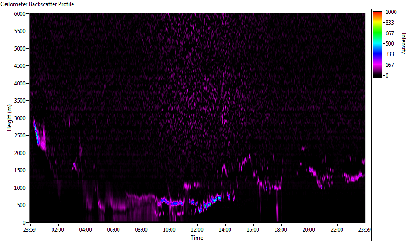Image resolution: width=408 pixels, height=241 pixels.
Task: Click the 3000 height tick label
Action: point(20,118)
